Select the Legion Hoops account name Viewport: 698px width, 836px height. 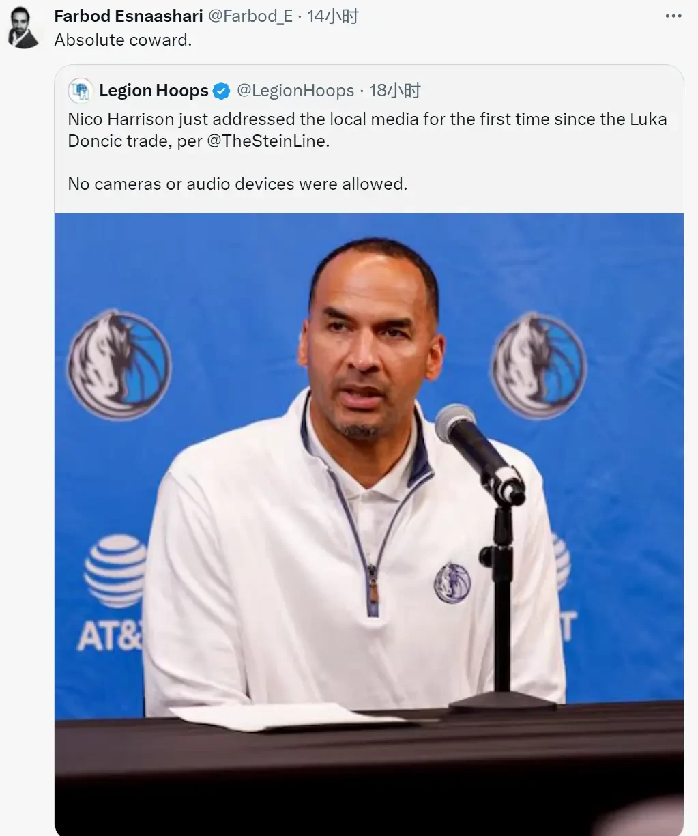154,91
